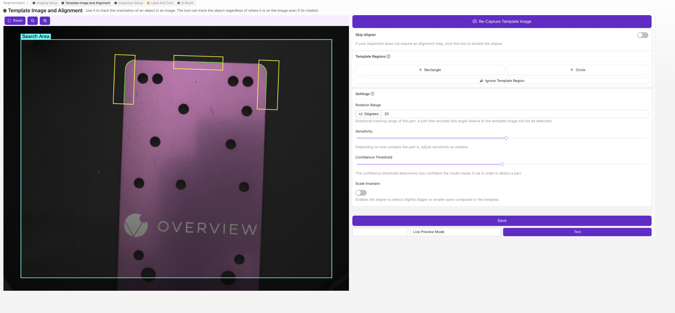Select the Ignore Template Region eraser tool
Viewport: 675px width, 313px height.
(502, 81)
